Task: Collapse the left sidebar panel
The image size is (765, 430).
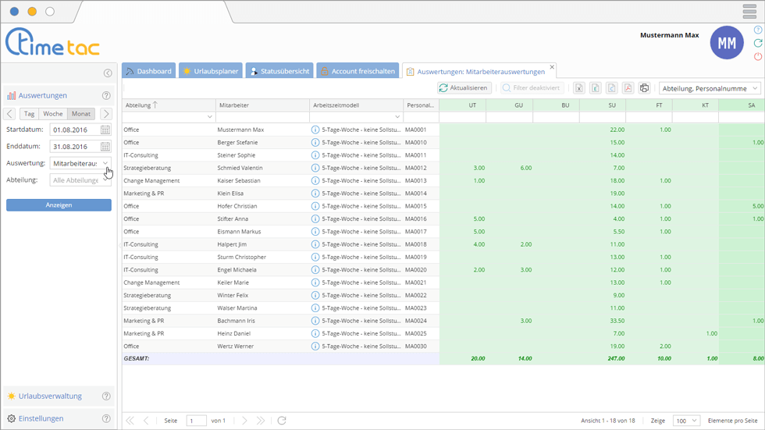Action: pyautogui.click(x=108, y=73)
